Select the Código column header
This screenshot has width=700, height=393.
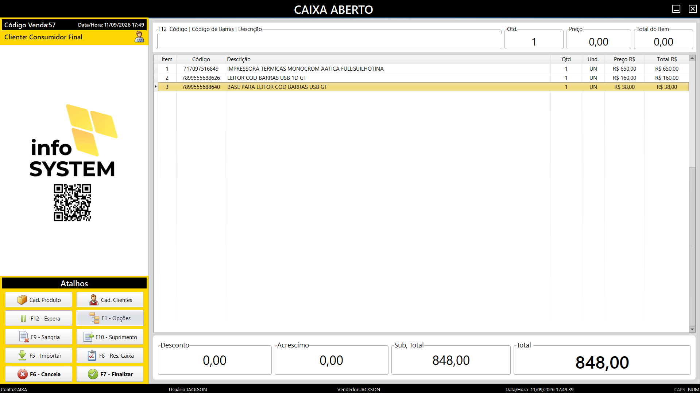click(x=201, y=59)
